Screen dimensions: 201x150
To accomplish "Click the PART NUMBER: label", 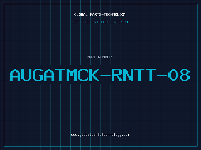I will [x=100, y=57].
